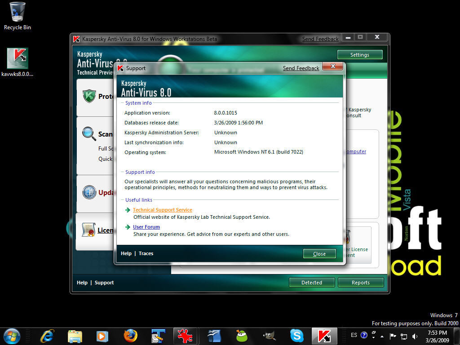Screen dimensions: 460x345
Task: Collapse the Support info section
Action: [121, 171]
